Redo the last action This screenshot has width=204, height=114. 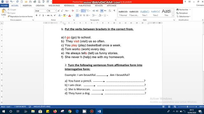(17, 2)
